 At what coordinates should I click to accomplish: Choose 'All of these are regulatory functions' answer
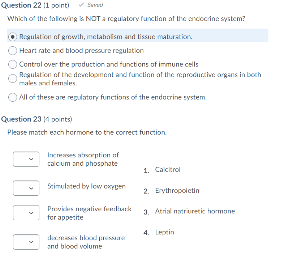(12, 97)
